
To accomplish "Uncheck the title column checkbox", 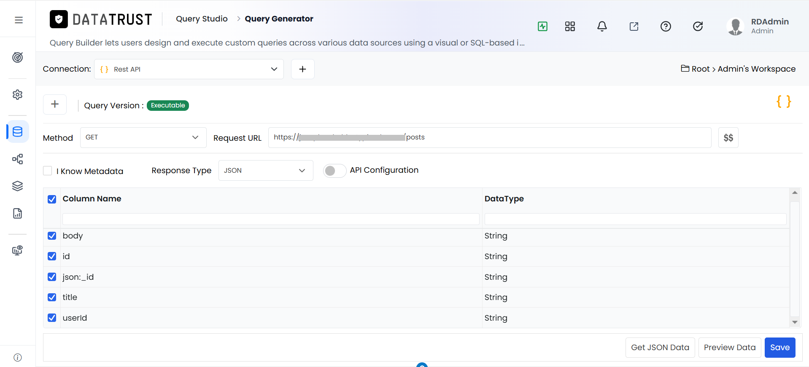I will click(52, 297).
